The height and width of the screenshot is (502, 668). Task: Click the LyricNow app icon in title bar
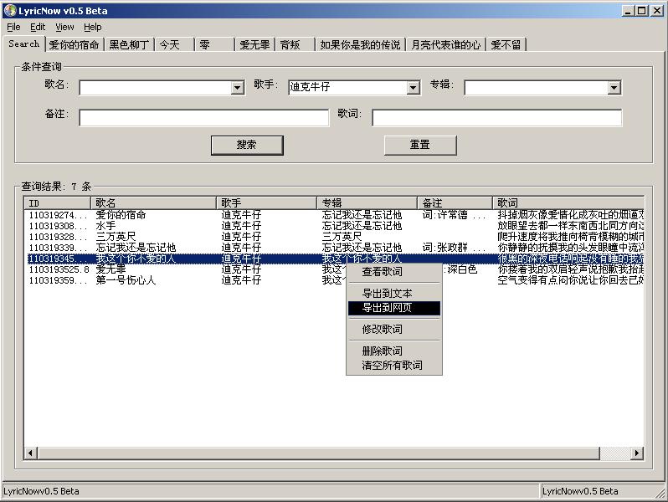pyautogui.click(x=9, y=11)
